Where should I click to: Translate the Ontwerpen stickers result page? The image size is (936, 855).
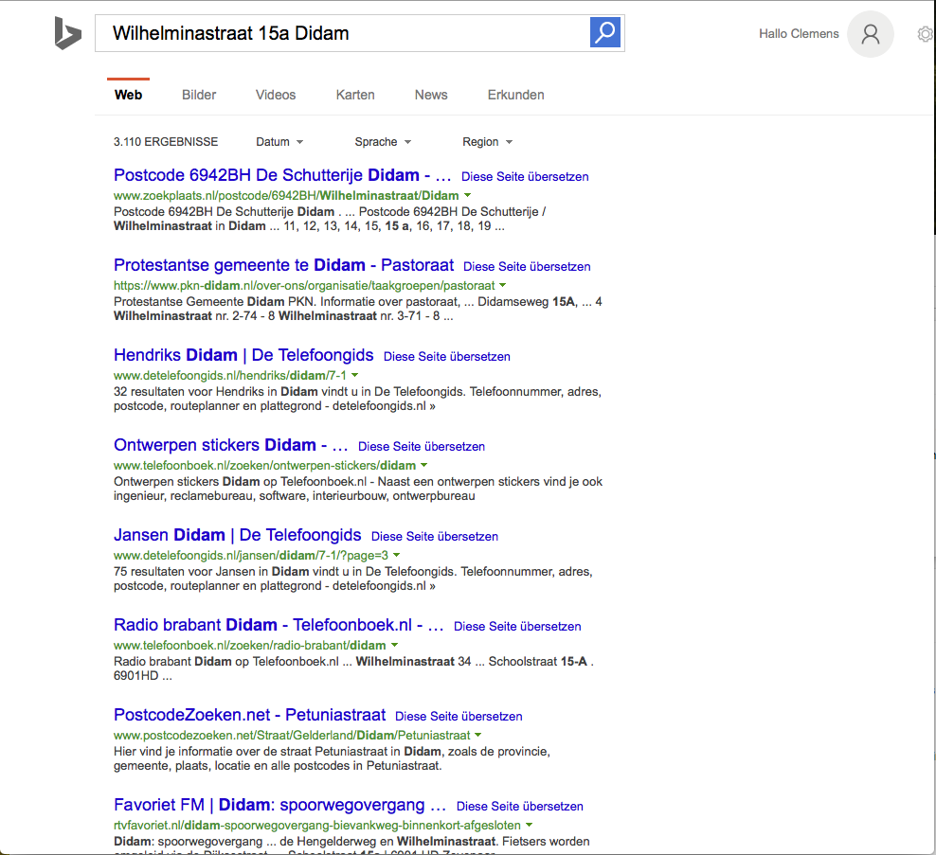422,447
